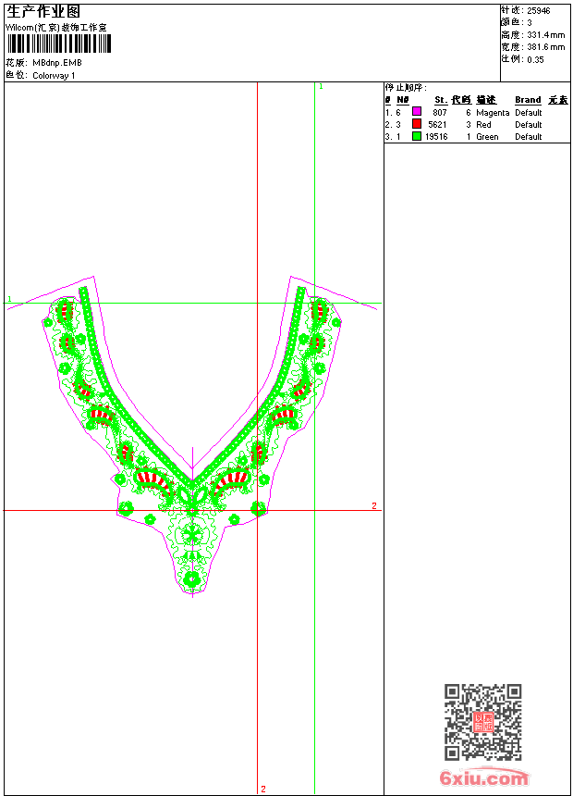This screenshot has width=573, height=796.
Task: Click the '代码' column header
Action: click(461, 100)
